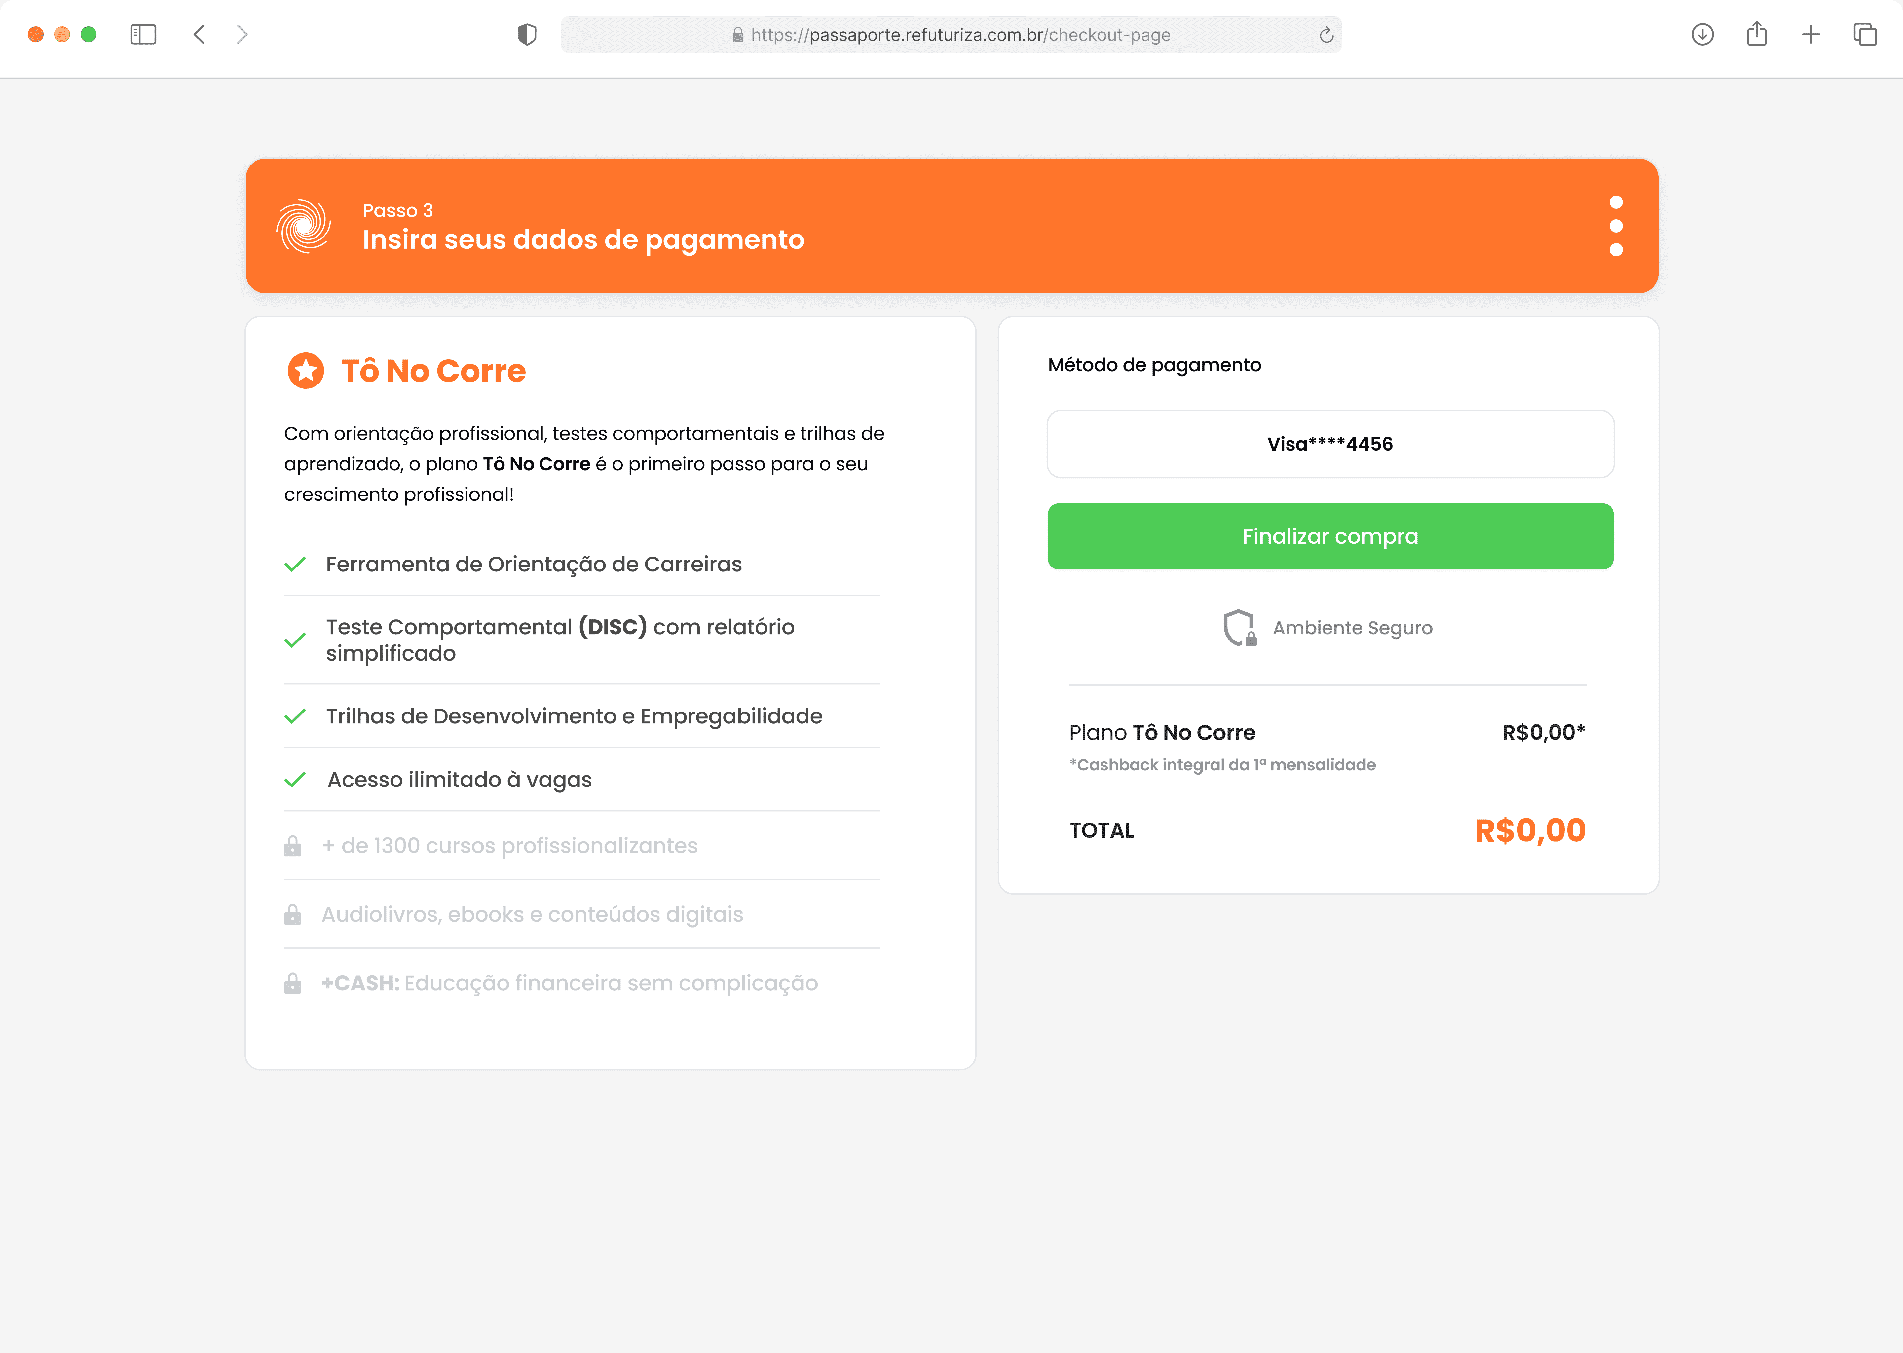Open the Safari downloads icon

pyautogui.click(x=1702, y=34)
